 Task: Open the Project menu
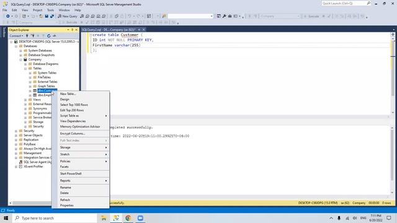pyautogui.click(x=37, y=10)
